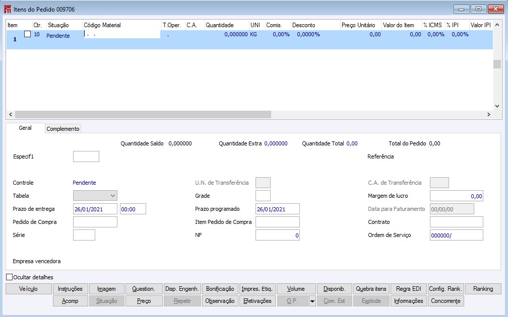Click the Preço button
The width and height of the screenshot is (508, 317).
144,301
